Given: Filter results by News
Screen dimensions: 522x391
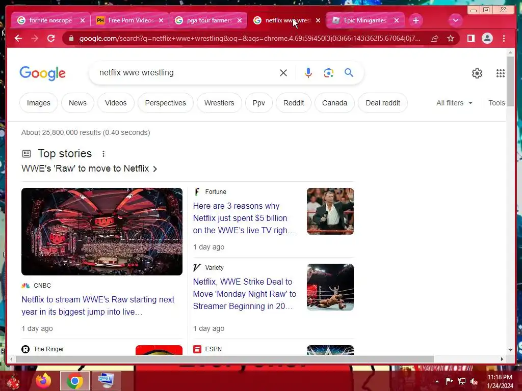Looking at the screenshot, I should coord(77,103).
